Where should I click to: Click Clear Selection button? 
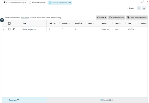[x=116, y=18]
